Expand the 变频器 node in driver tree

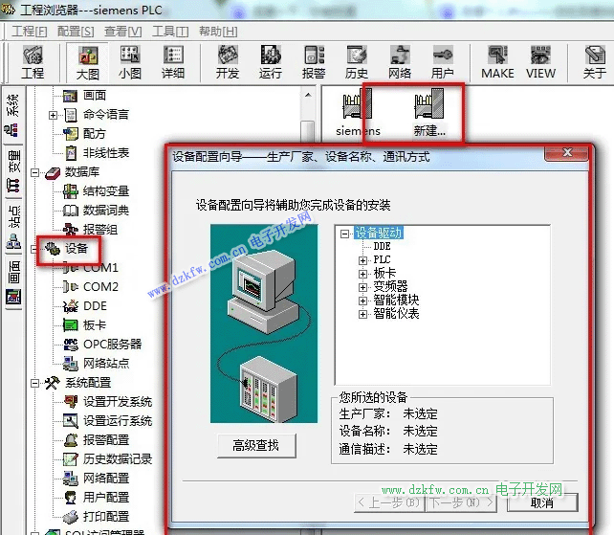tap(362, 287)
